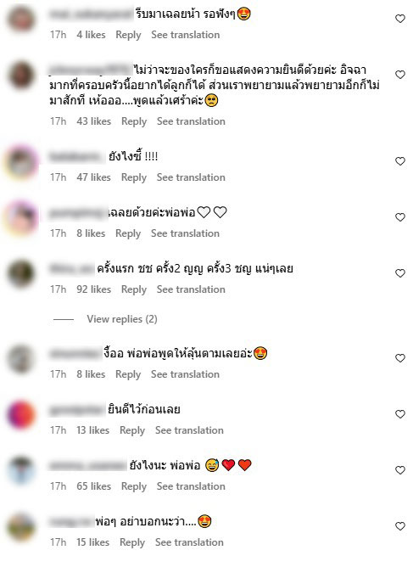
Task: Like the comment with 47 likes
Action: click(400, 161)
